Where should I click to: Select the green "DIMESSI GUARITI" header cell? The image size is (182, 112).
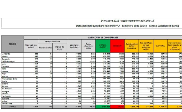103,46
